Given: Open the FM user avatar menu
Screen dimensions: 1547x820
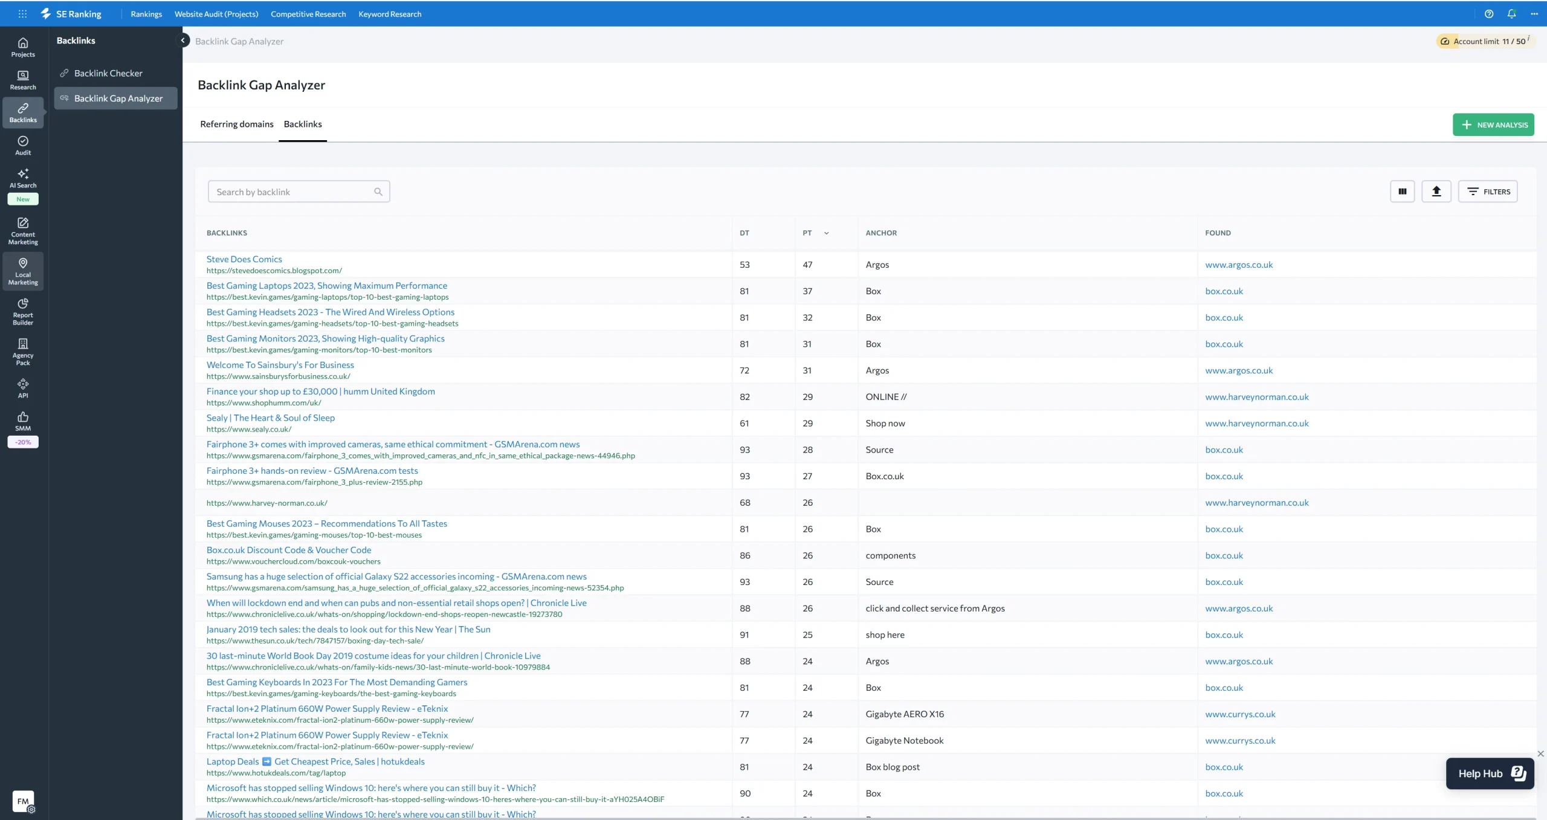Looking at the screenshot, I should pos(23,801).
